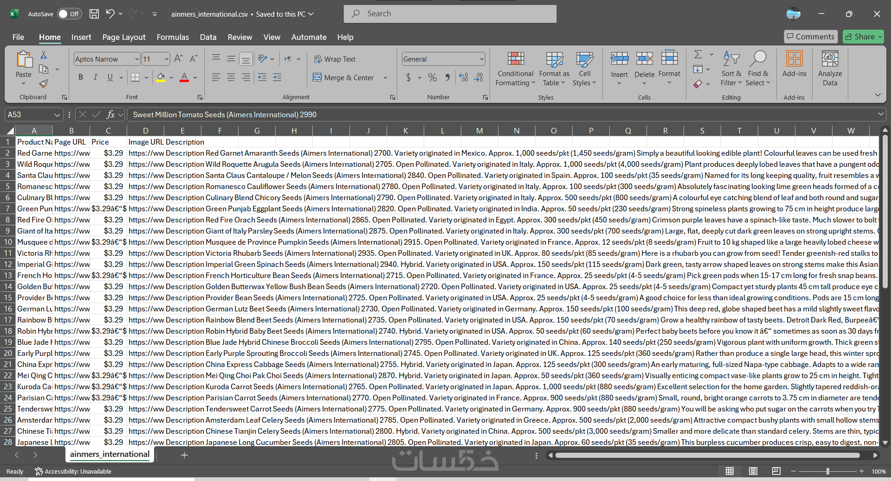The width and height of the screenshot is (891, 481).
Task: Switch to the Data tab
Action: click(208, 37)
